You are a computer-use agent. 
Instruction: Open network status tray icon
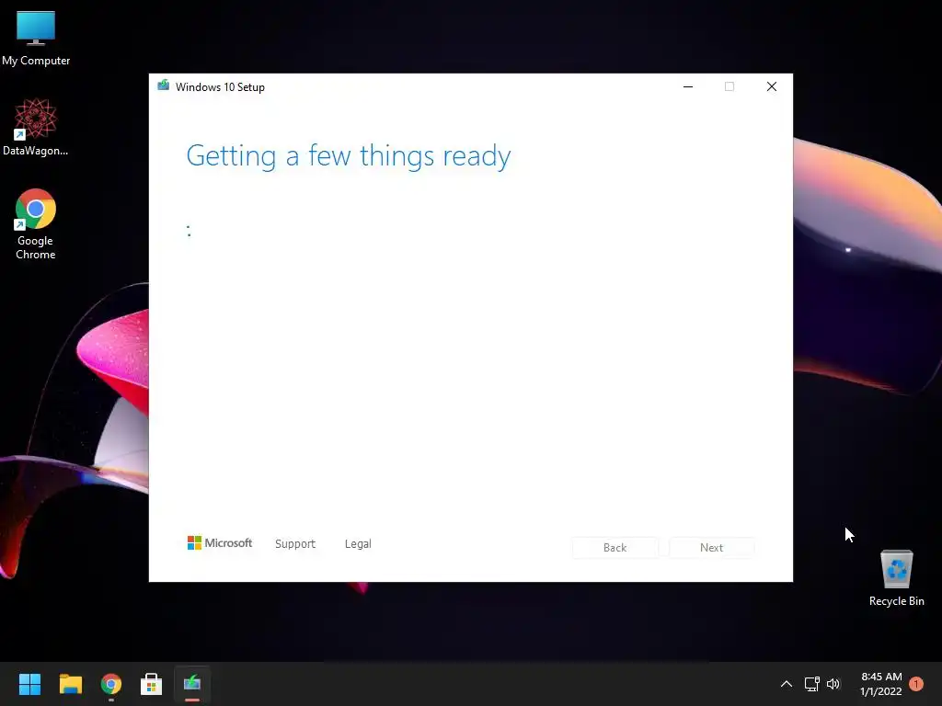click(811, 684)
